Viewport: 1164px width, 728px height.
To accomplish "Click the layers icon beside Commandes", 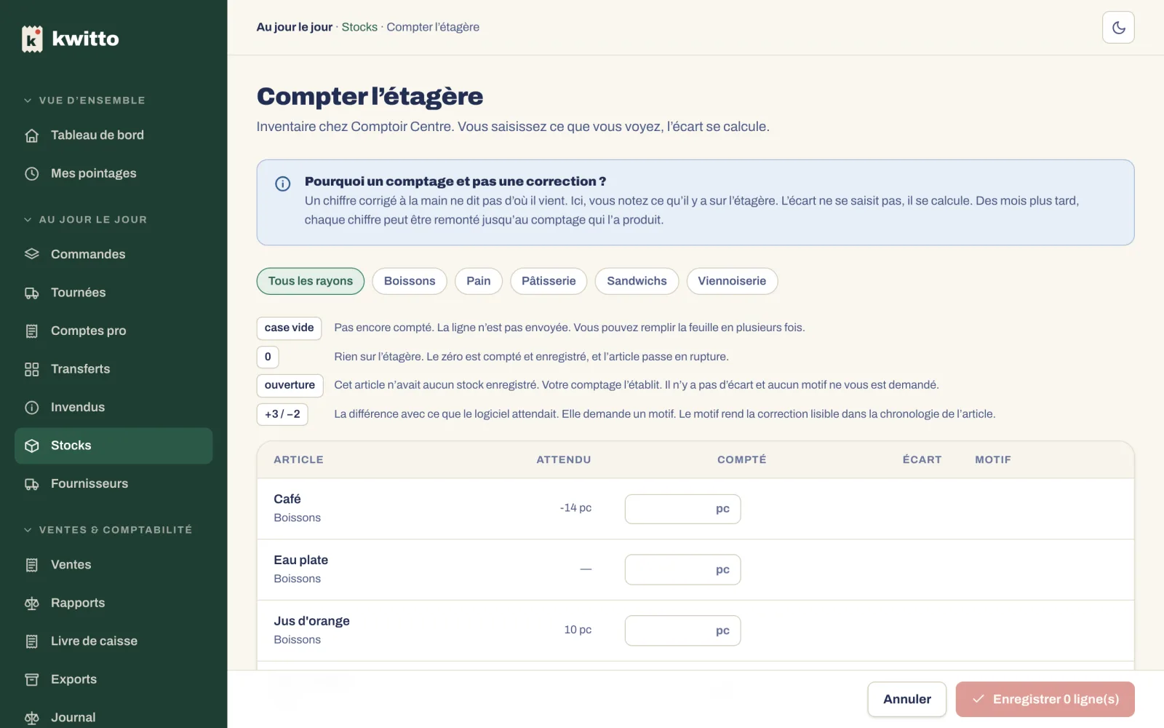I will click(32, 254).
